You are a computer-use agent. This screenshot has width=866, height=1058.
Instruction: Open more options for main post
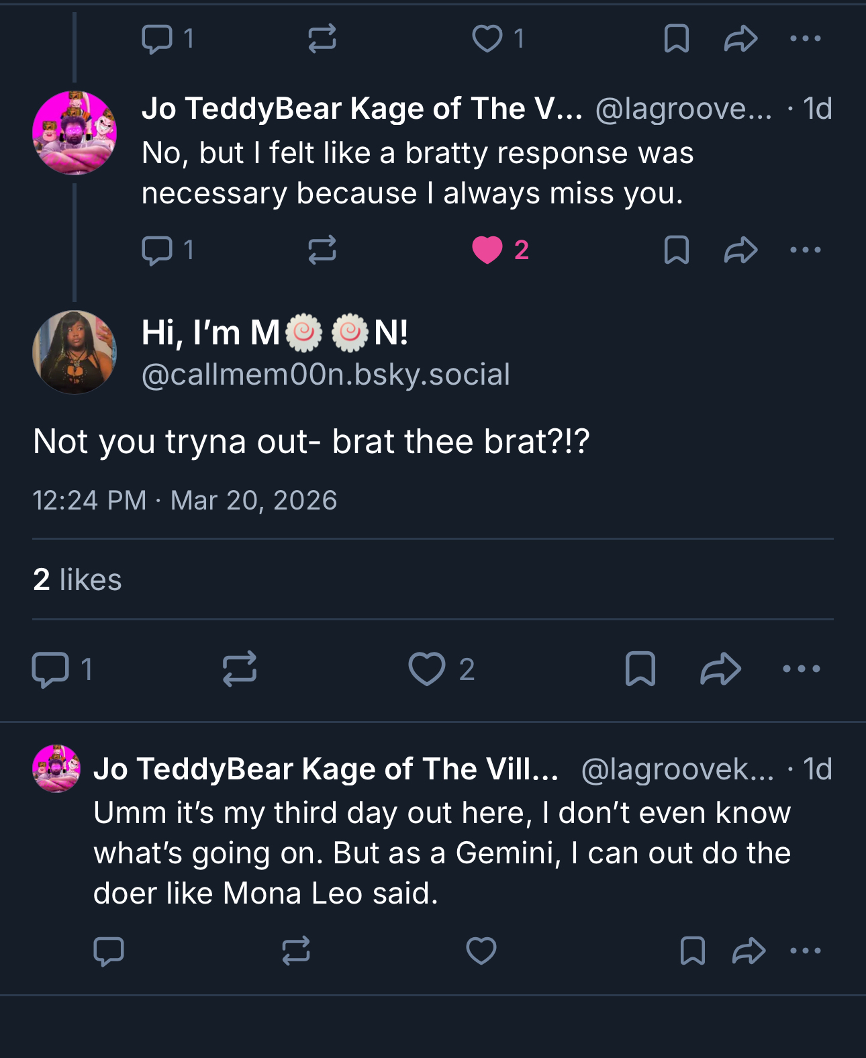point(802,669)
